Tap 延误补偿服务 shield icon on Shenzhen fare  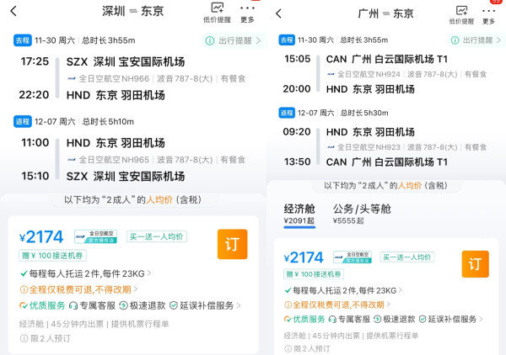click(174, 305)
